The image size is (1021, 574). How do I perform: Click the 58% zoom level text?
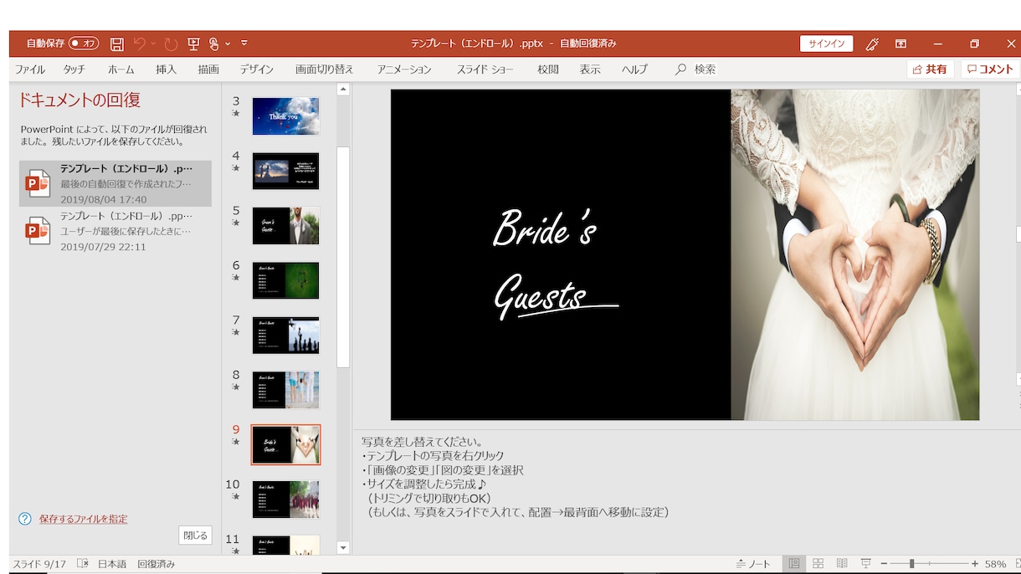click(x=996, y=564)
